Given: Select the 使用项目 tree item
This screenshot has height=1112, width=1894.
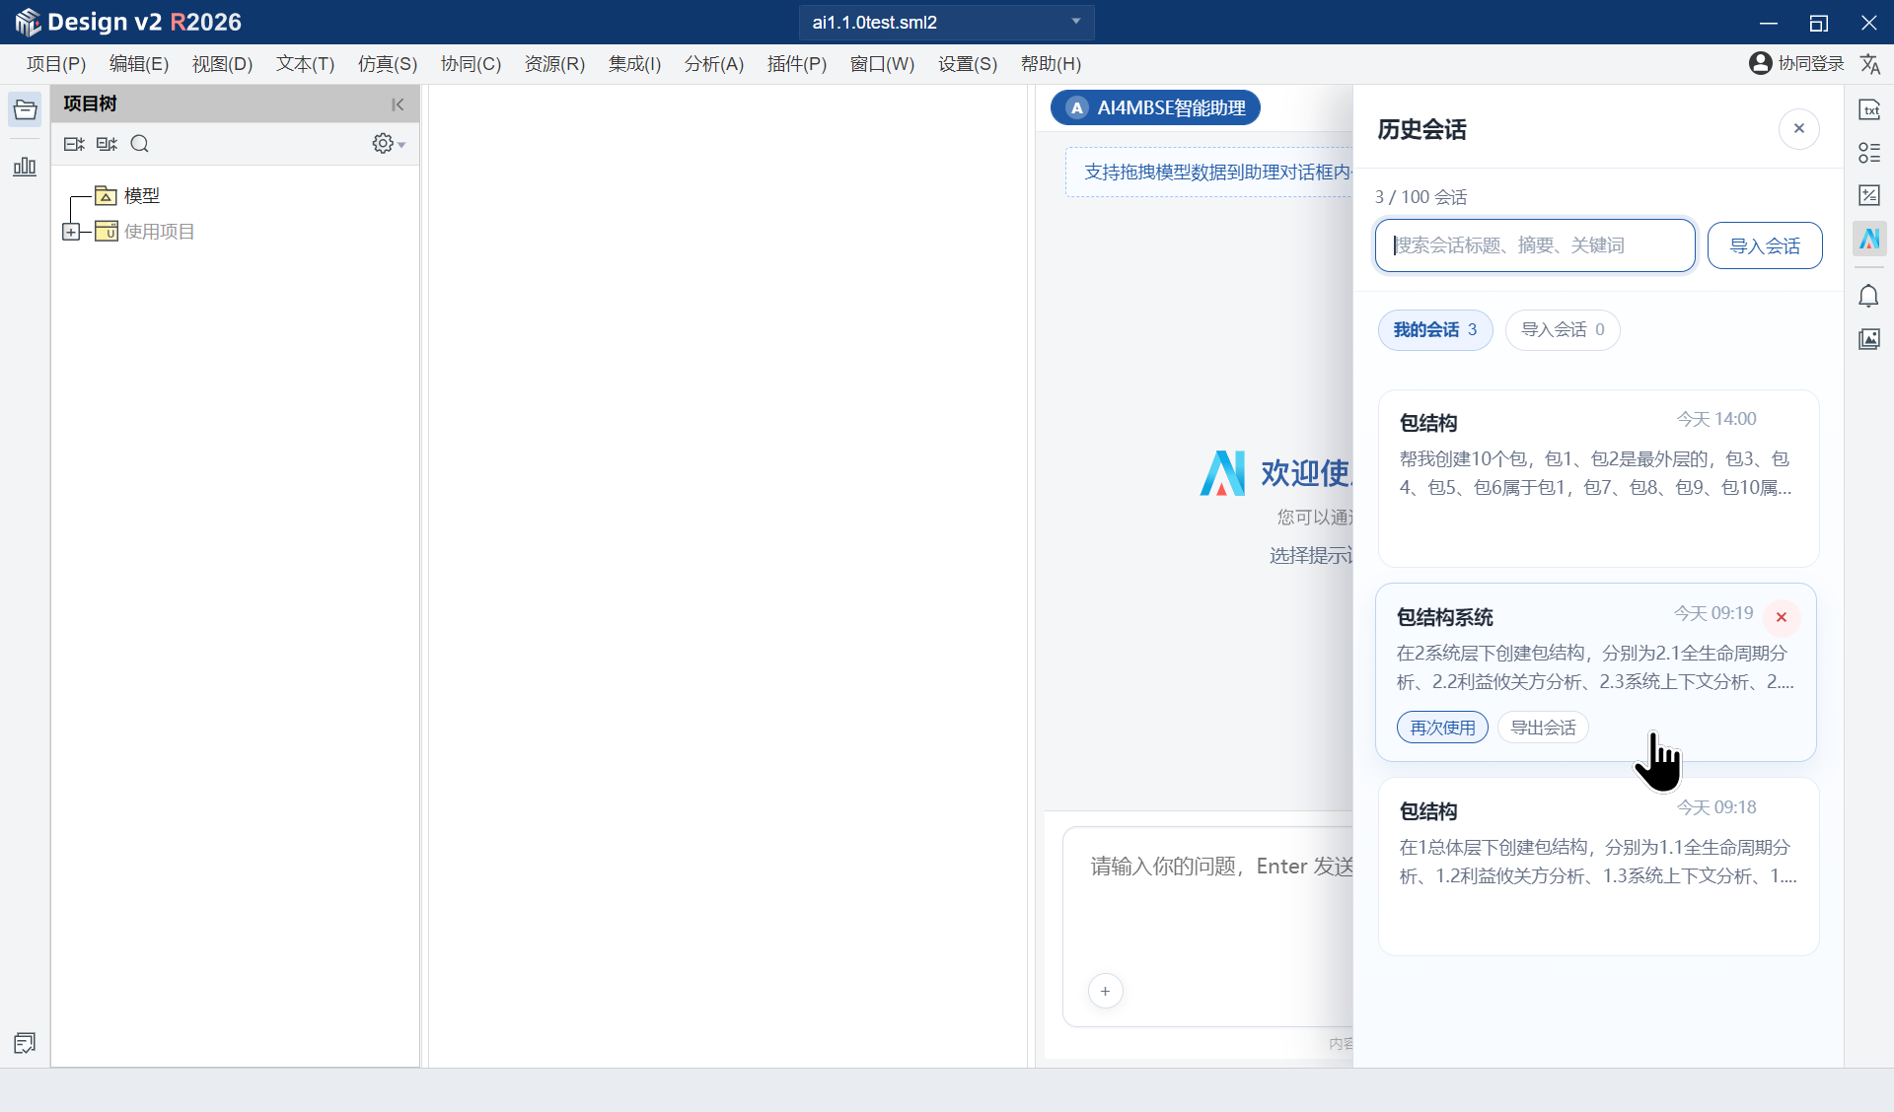Looking at the screenshot, I should pyautogui.click(x=160, y=232).
